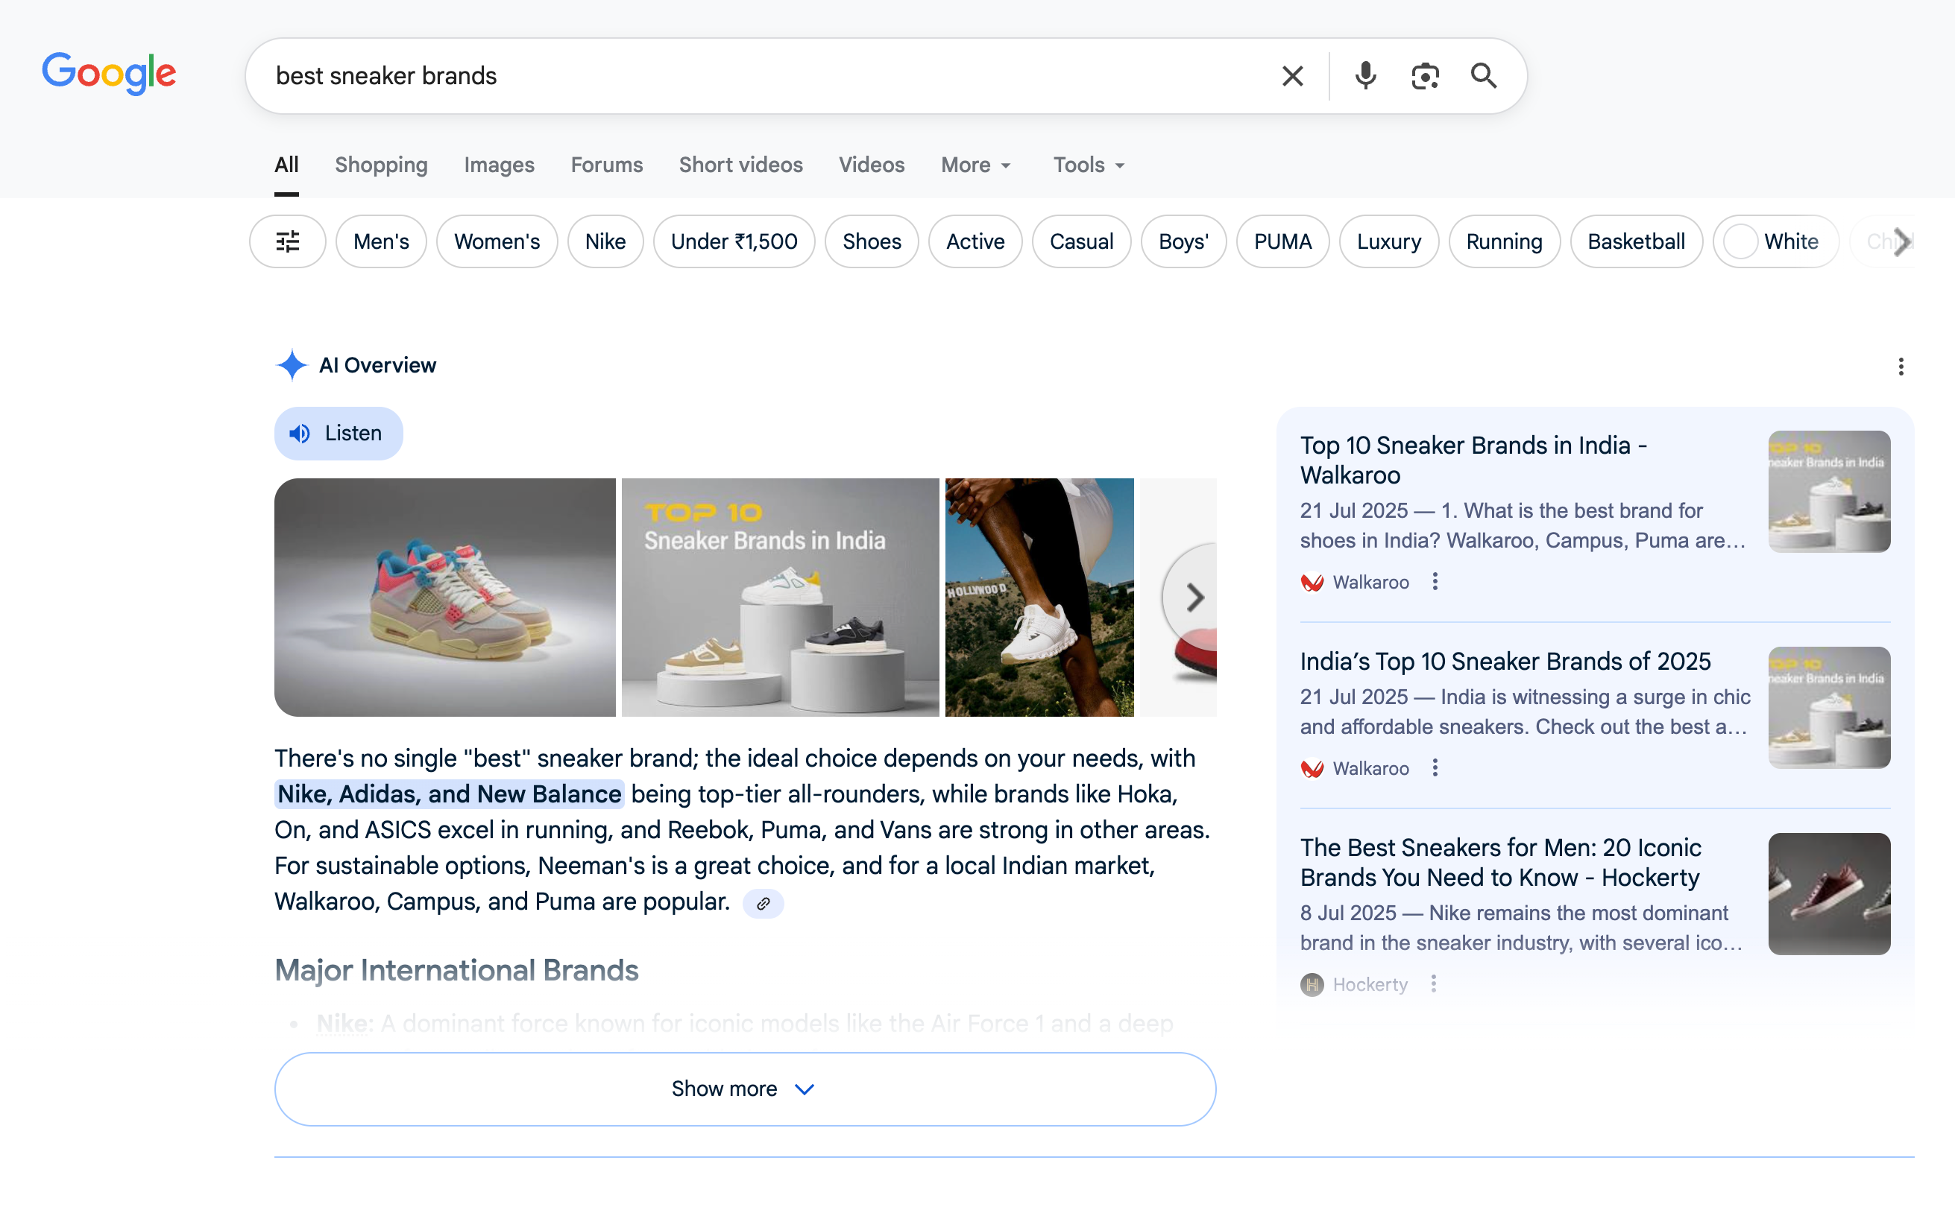The width and height of the screenshot is (1955, 1207).
Task: Select the Running filter chip
Action: (1504, 241)
